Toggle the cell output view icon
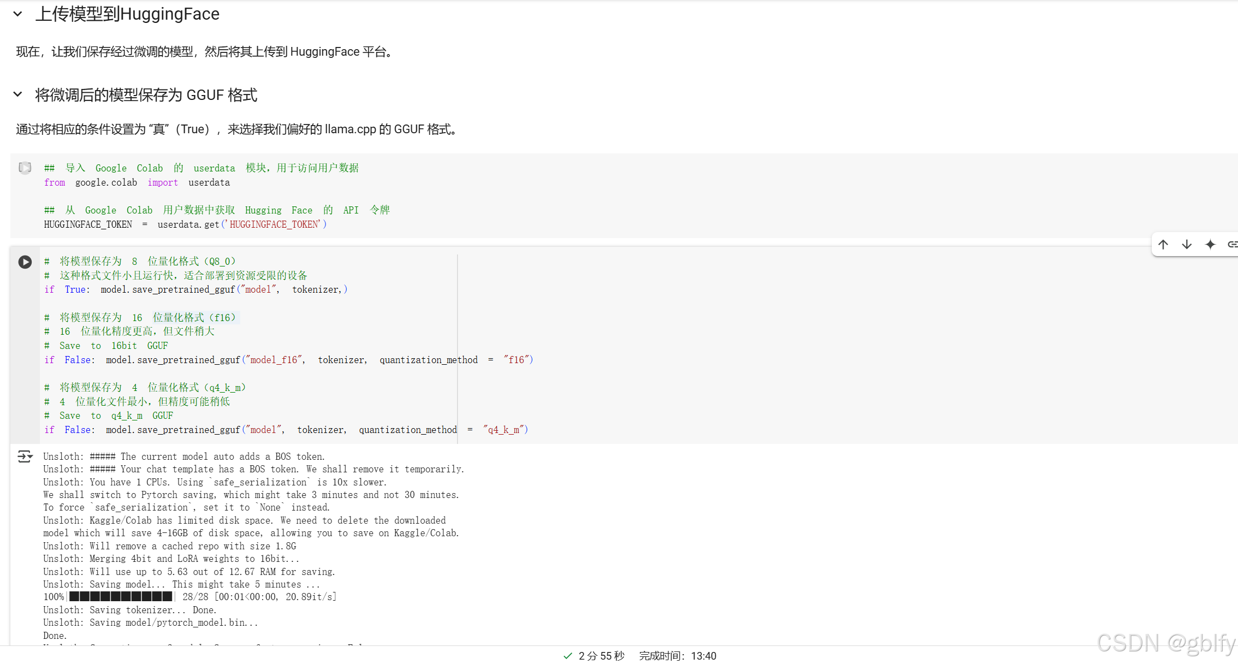Screen dimensions: 1238x664 [x=25, y=456]
